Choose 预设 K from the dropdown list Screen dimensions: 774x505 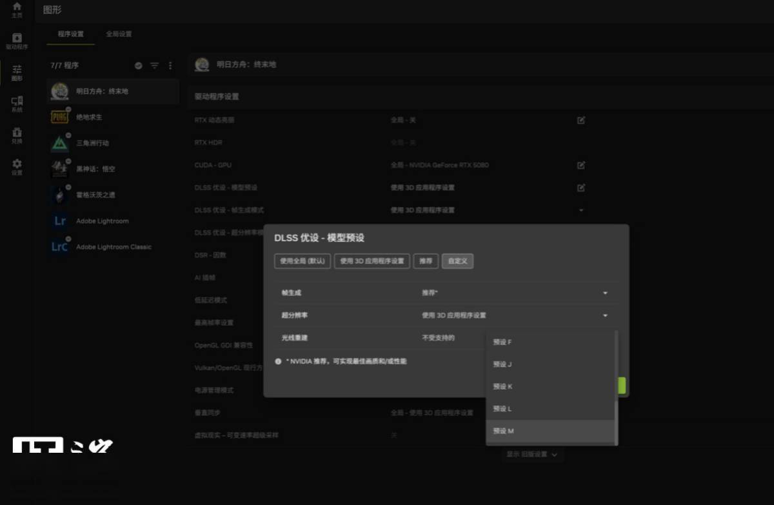[503, 386]
